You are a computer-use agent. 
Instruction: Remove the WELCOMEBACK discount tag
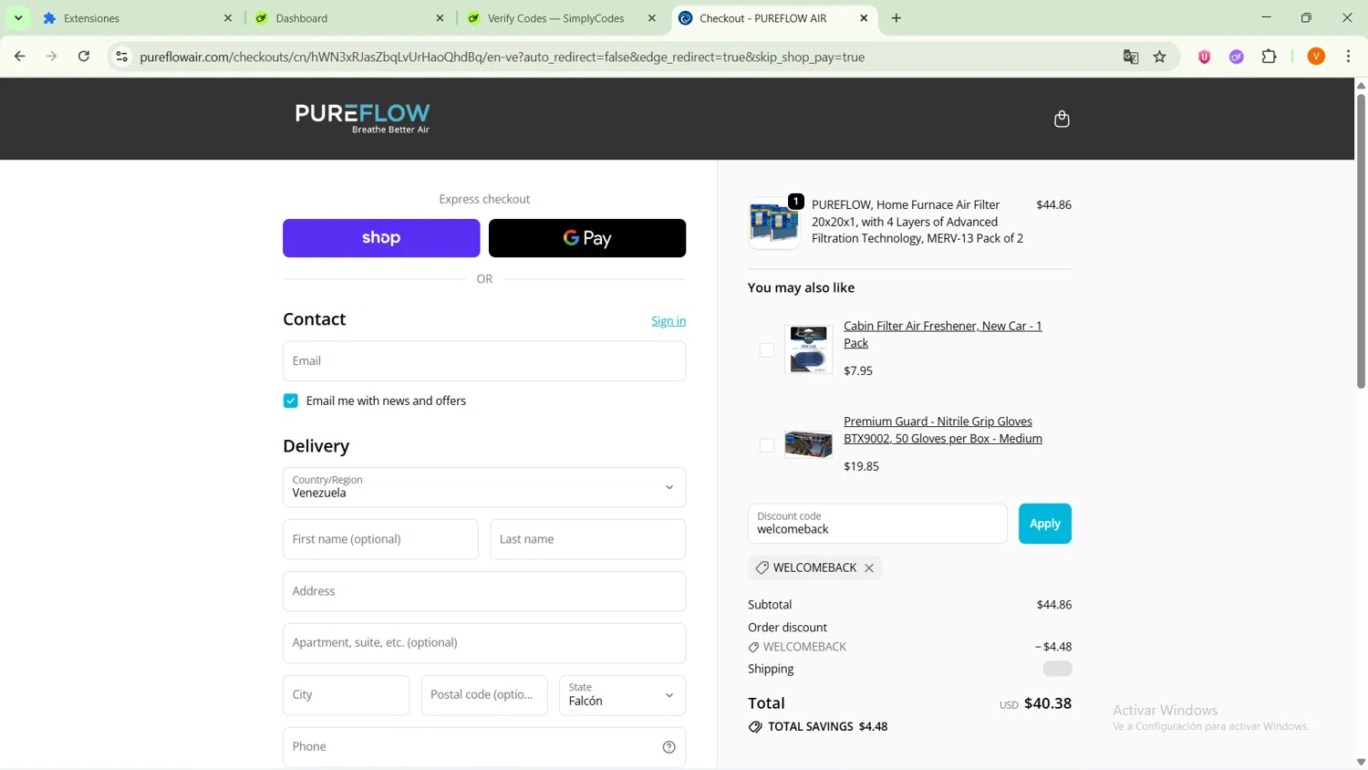point(869,568)
